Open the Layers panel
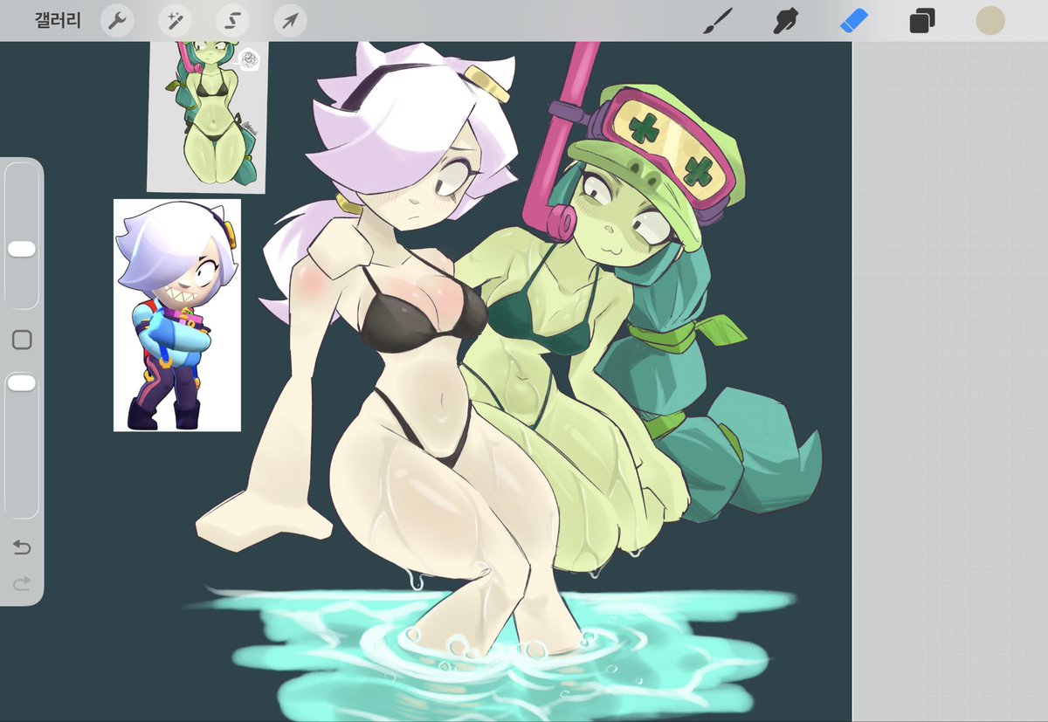Image resolution: width=1048 pixels, height=722 pixels. 922,21
